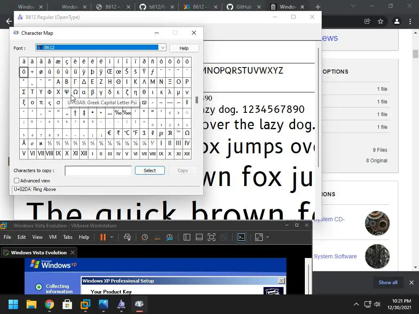Open Chrome from the taskbar
419x314 pixels.
[x=49, y=304]
